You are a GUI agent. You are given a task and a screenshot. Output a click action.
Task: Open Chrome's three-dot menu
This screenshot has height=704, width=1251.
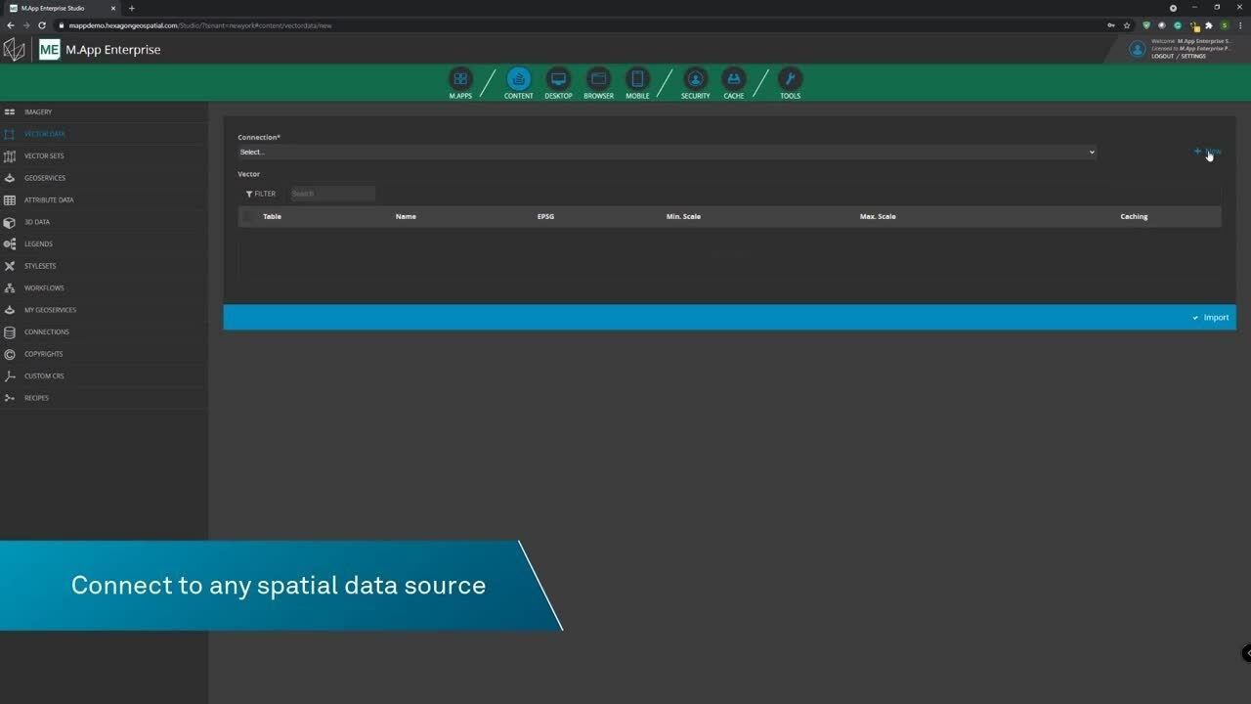[1240, 25]
